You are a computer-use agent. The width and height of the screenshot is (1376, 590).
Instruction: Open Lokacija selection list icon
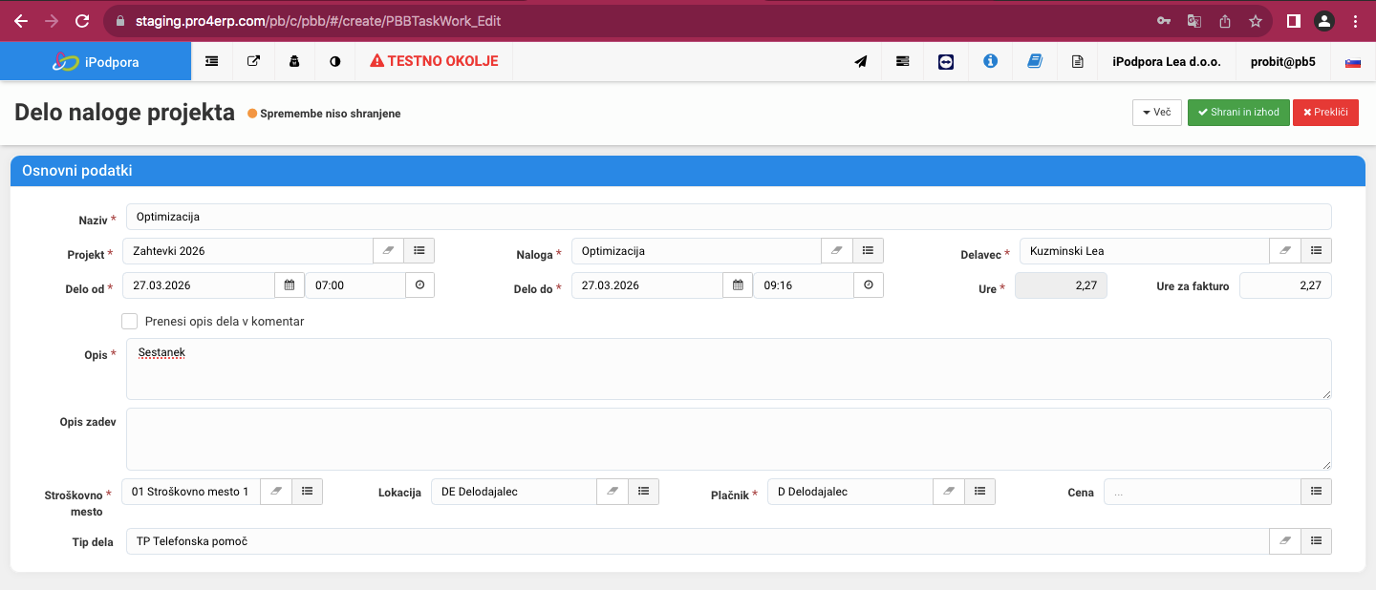643,492
